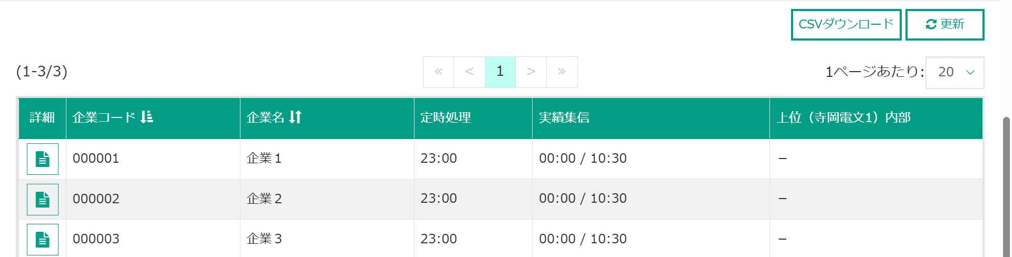Sort by 企業コード column sort icon
Screen dimensions: 1012x257
[147, 117]
